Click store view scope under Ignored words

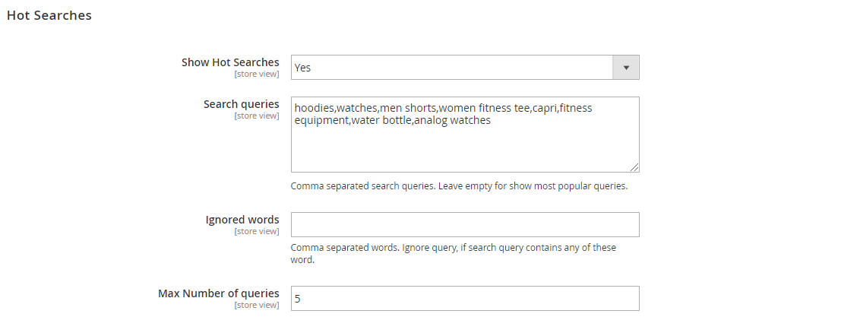(256, 231)
